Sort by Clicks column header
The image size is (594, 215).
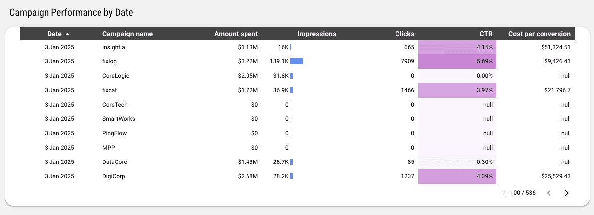tap(405, 34)
